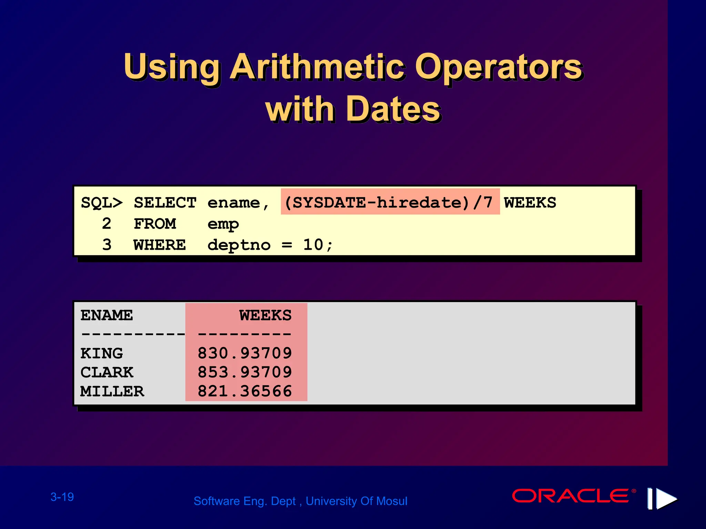Click the Oracle logo
This screenshot has width=706, height=529.
[x=574, y=496]
